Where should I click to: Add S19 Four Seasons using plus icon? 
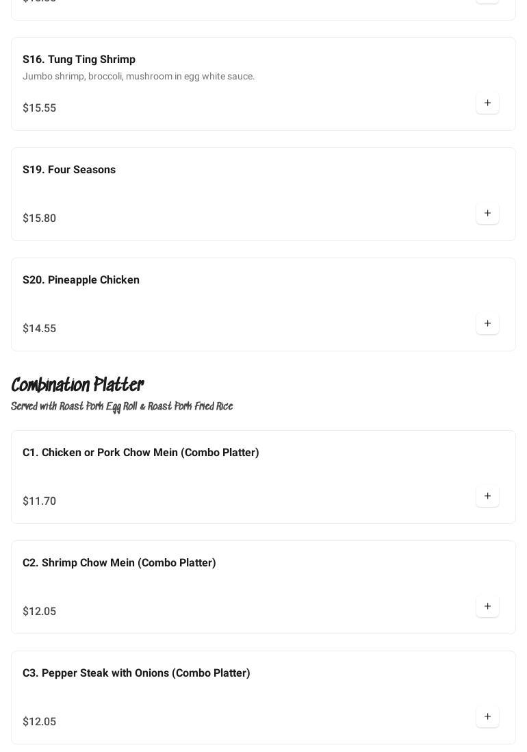pyautogui.click(x=487, y=214)
